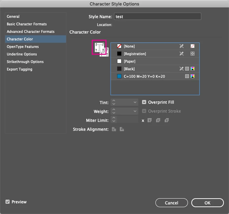Click the red-slash None icon at right of [None] row

192,46
